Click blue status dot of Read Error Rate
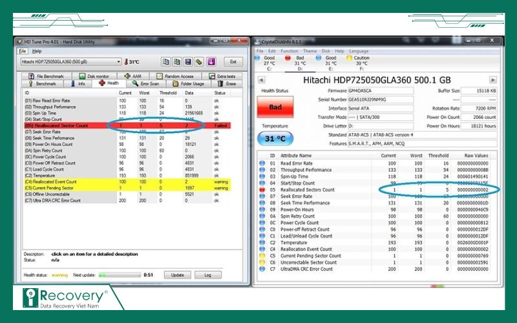Viewport: 517px width, 323px height. point(262,163)
